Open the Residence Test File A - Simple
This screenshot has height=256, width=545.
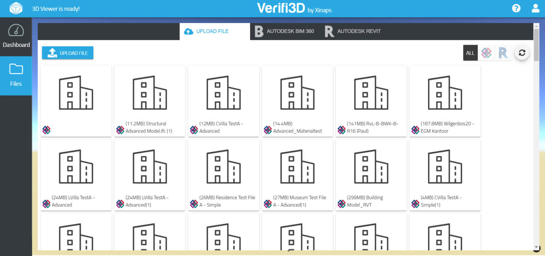point(223,175)
